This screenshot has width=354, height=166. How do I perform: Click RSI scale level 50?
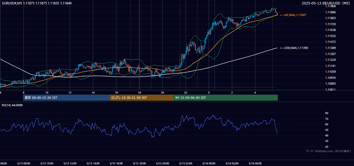327,130
